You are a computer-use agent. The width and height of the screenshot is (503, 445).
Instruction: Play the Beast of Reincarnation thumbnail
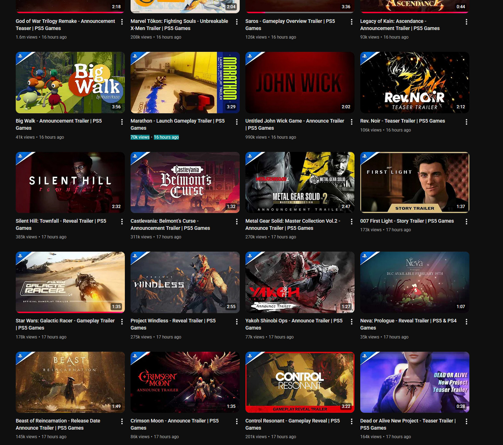pos(70,382)
